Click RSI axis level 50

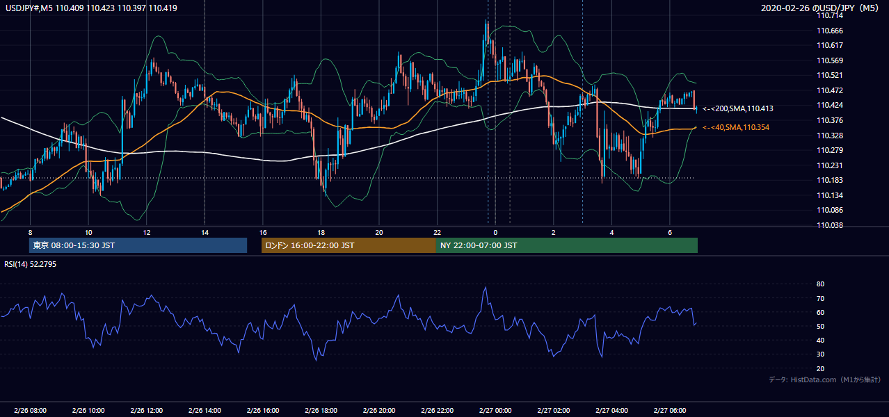click(x=820, y=326)
